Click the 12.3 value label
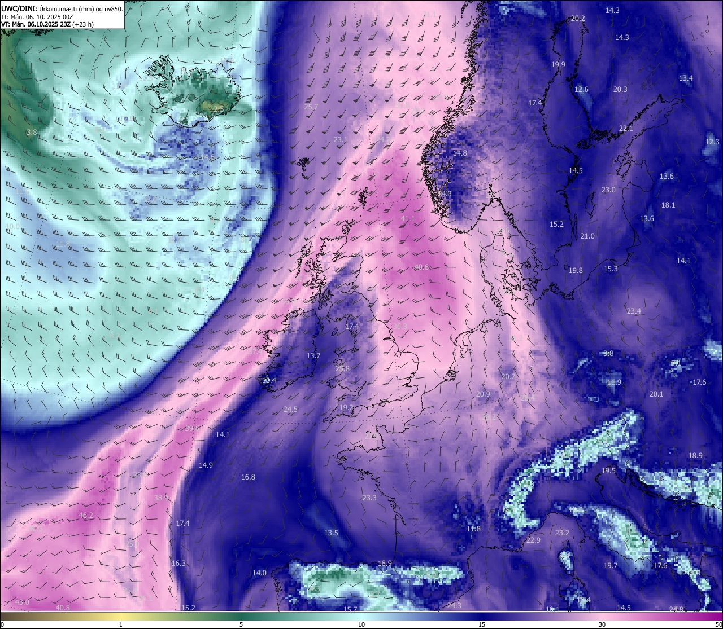This screenshot has width=723, height=629. point(713,142)
